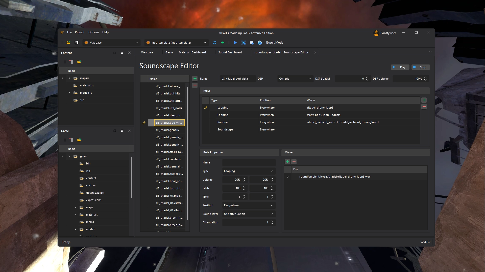Remove the selected rule with the red minus
This screenshot has width=485, height=272.
[424, 107]
